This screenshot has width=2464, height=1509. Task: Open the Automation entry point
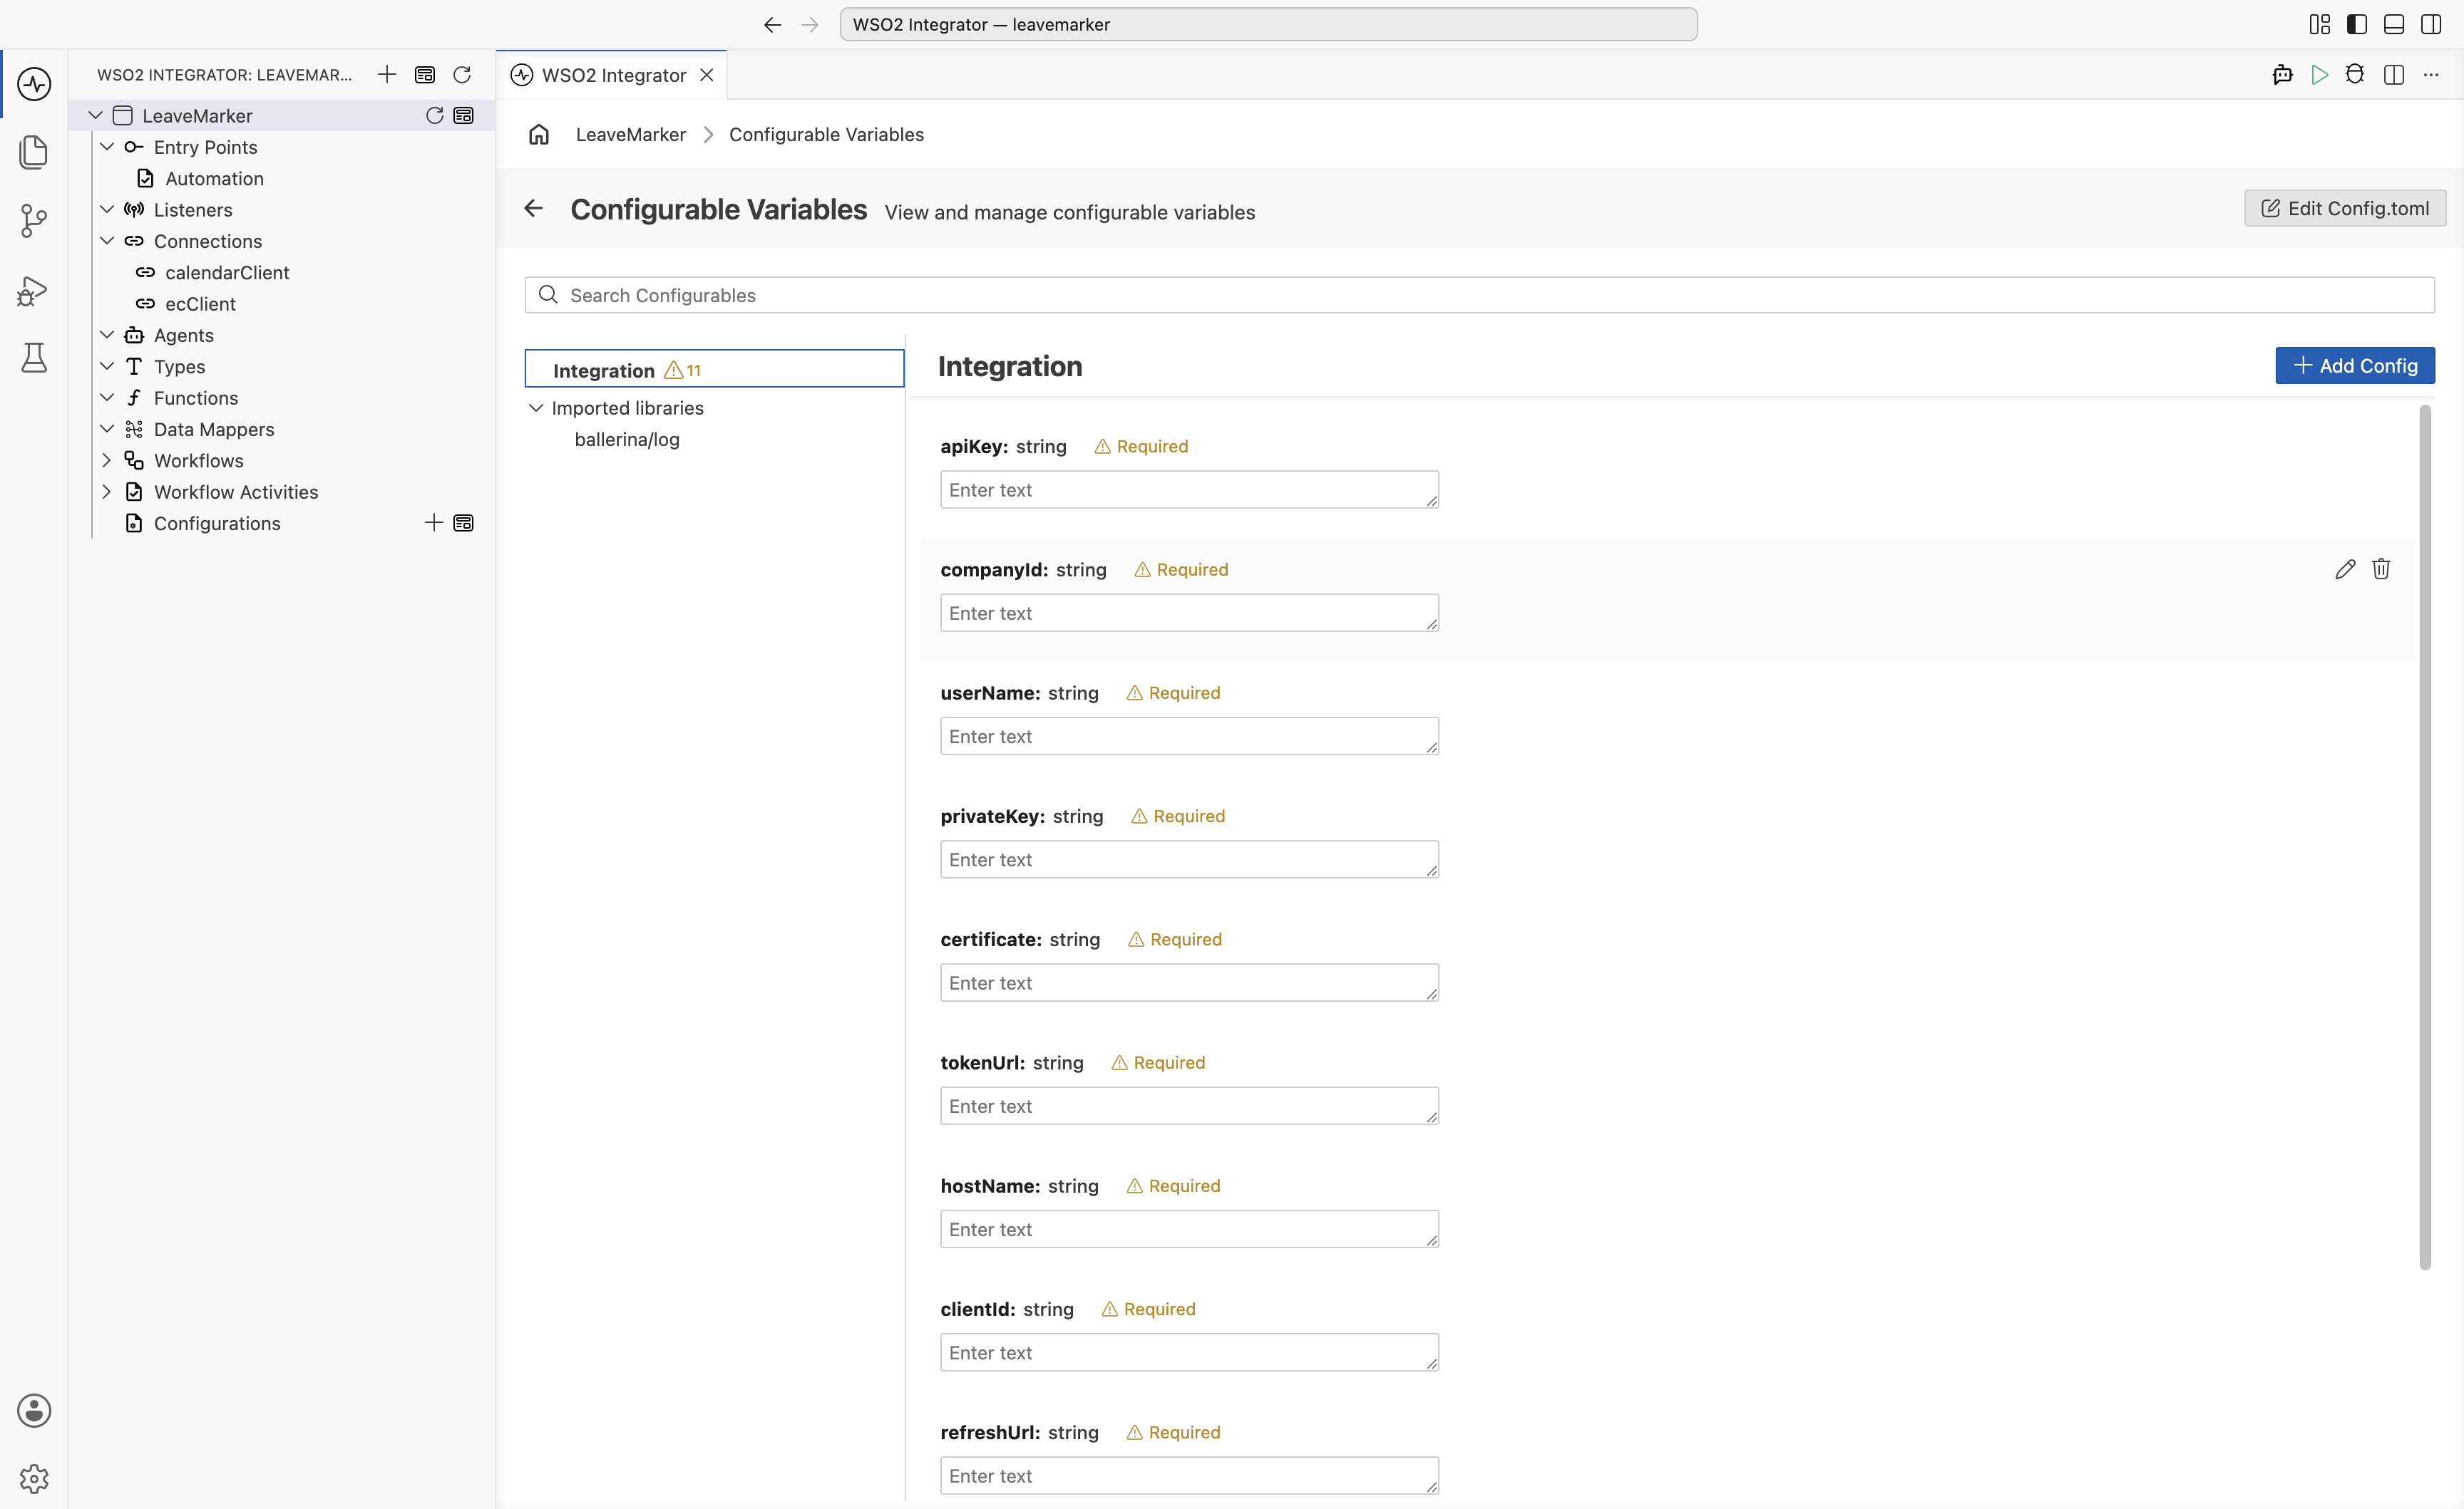[x=214, y=178]
